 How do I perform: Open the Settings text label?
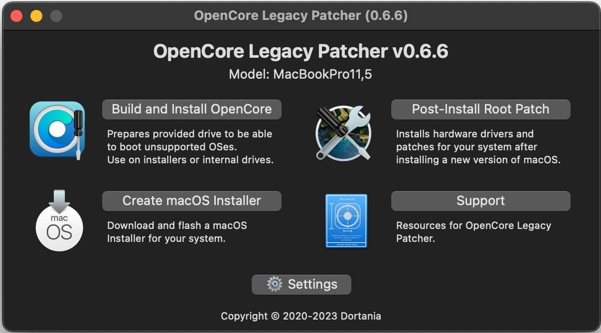click(312, 284)
